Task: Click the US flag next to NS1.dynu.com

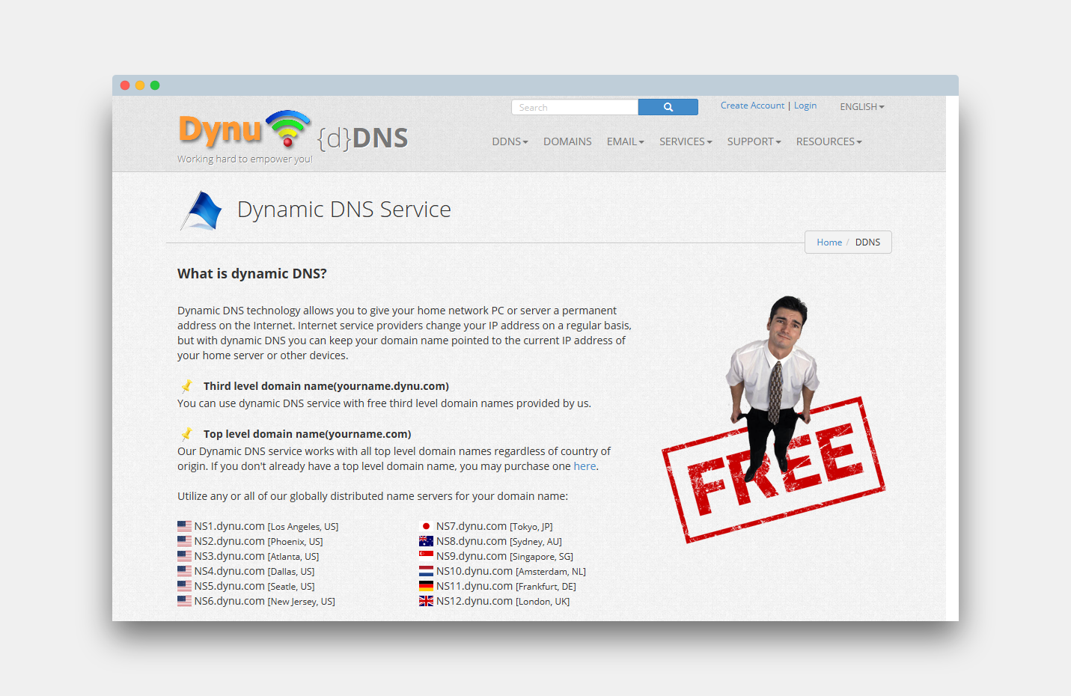Action: point(184,526)
